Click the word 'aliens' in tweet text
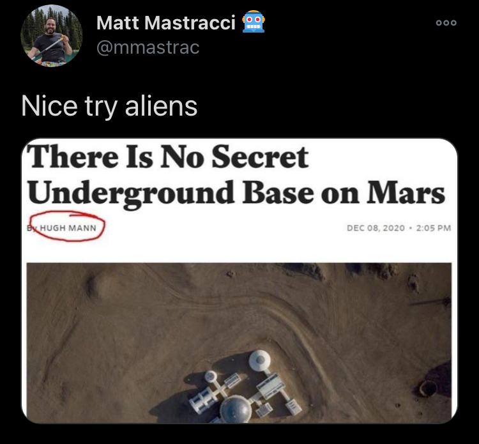479x444 pixels. click(162, 105)
